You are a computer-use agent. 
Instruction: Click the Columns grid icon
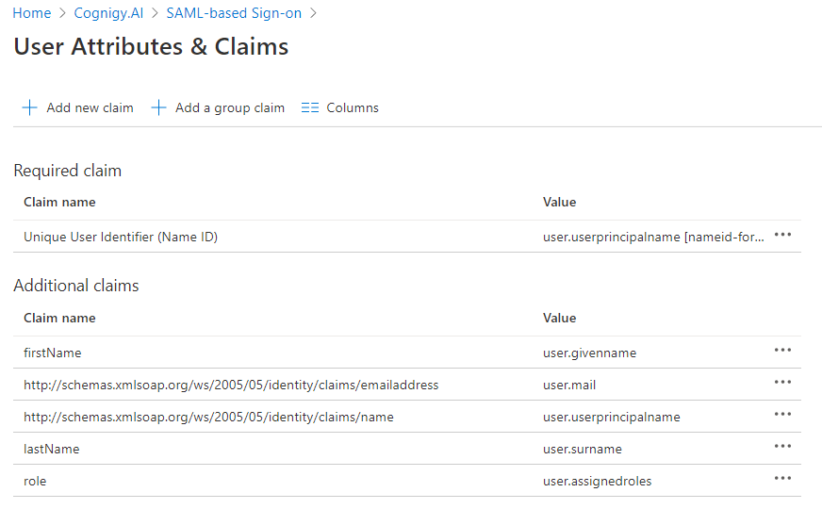[310, 108]
